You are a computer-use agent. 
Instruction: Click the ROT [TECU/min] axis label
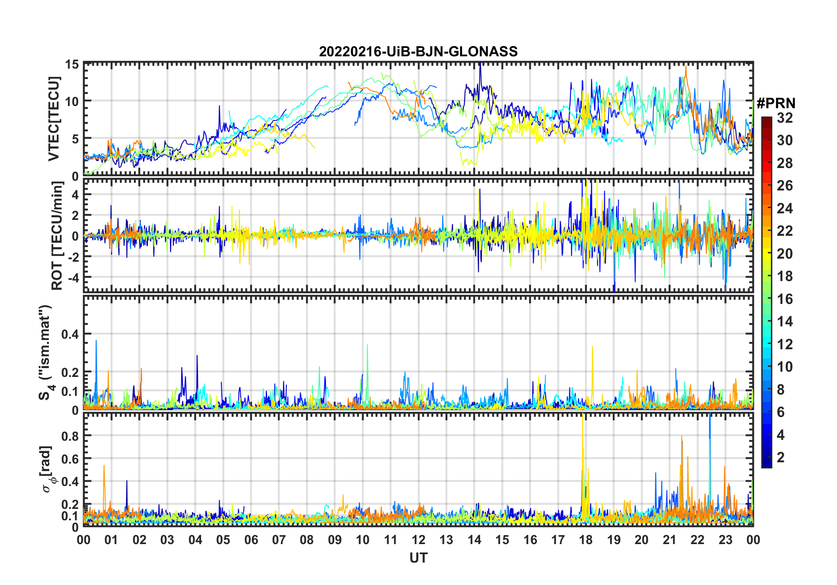(x=57, y=236)
